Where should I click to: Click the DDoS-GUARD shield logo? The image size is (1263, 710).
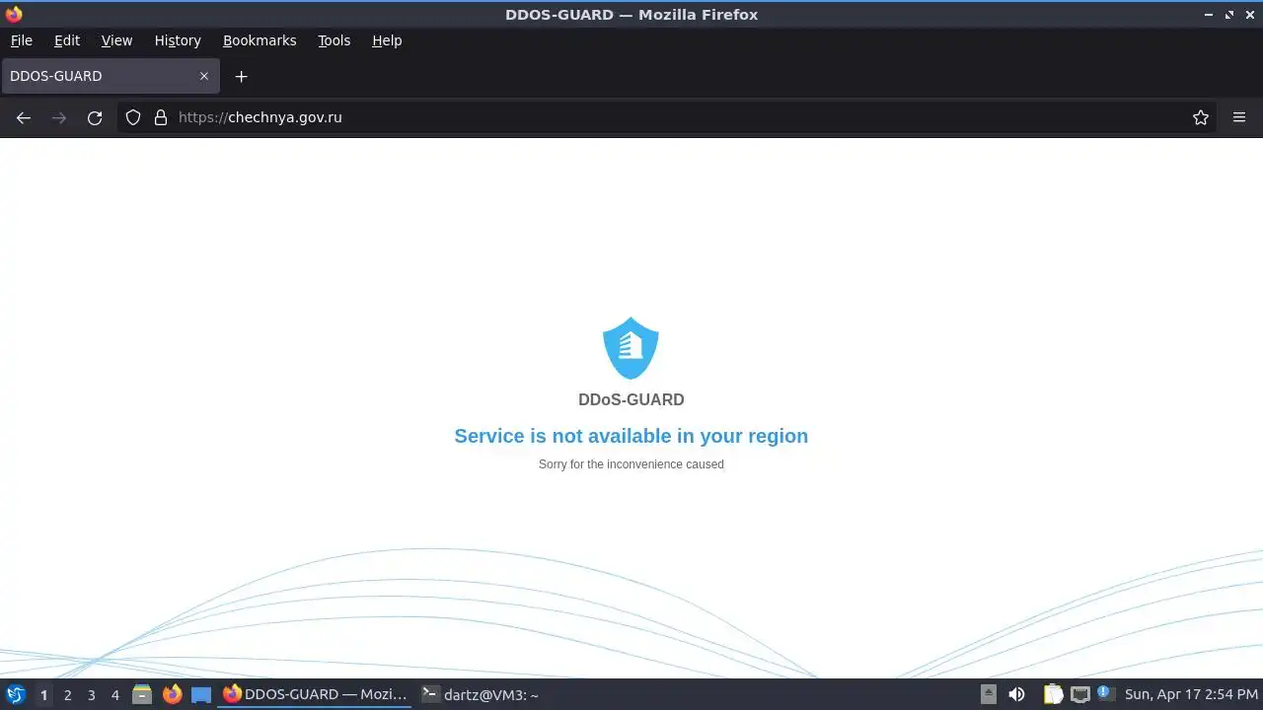(631, 348)
